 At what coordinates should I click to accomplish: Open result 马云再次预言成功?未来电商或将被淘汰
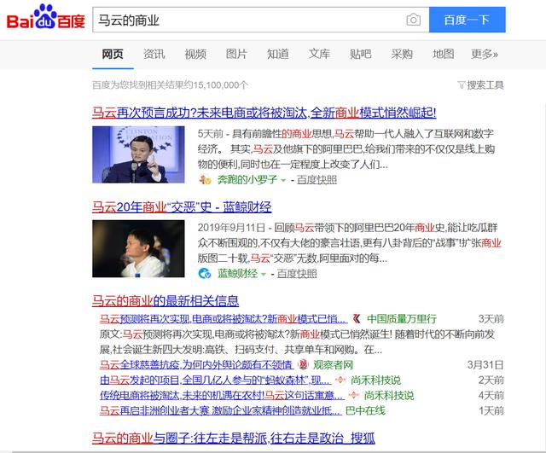point(264,113)
